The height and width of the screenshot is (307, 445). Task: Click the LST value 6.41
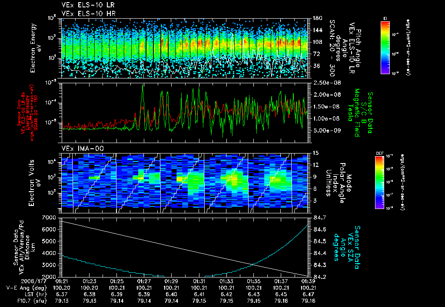199,294
